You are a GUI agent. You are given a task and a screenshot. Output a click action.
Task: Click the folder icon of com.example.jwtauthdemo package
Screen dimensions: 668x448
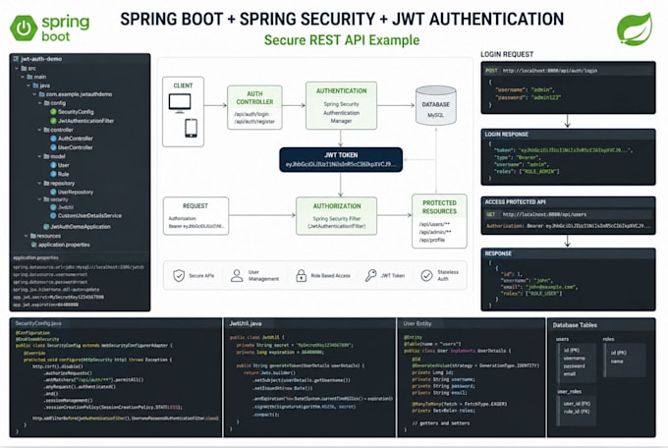(x=41, y=94)
